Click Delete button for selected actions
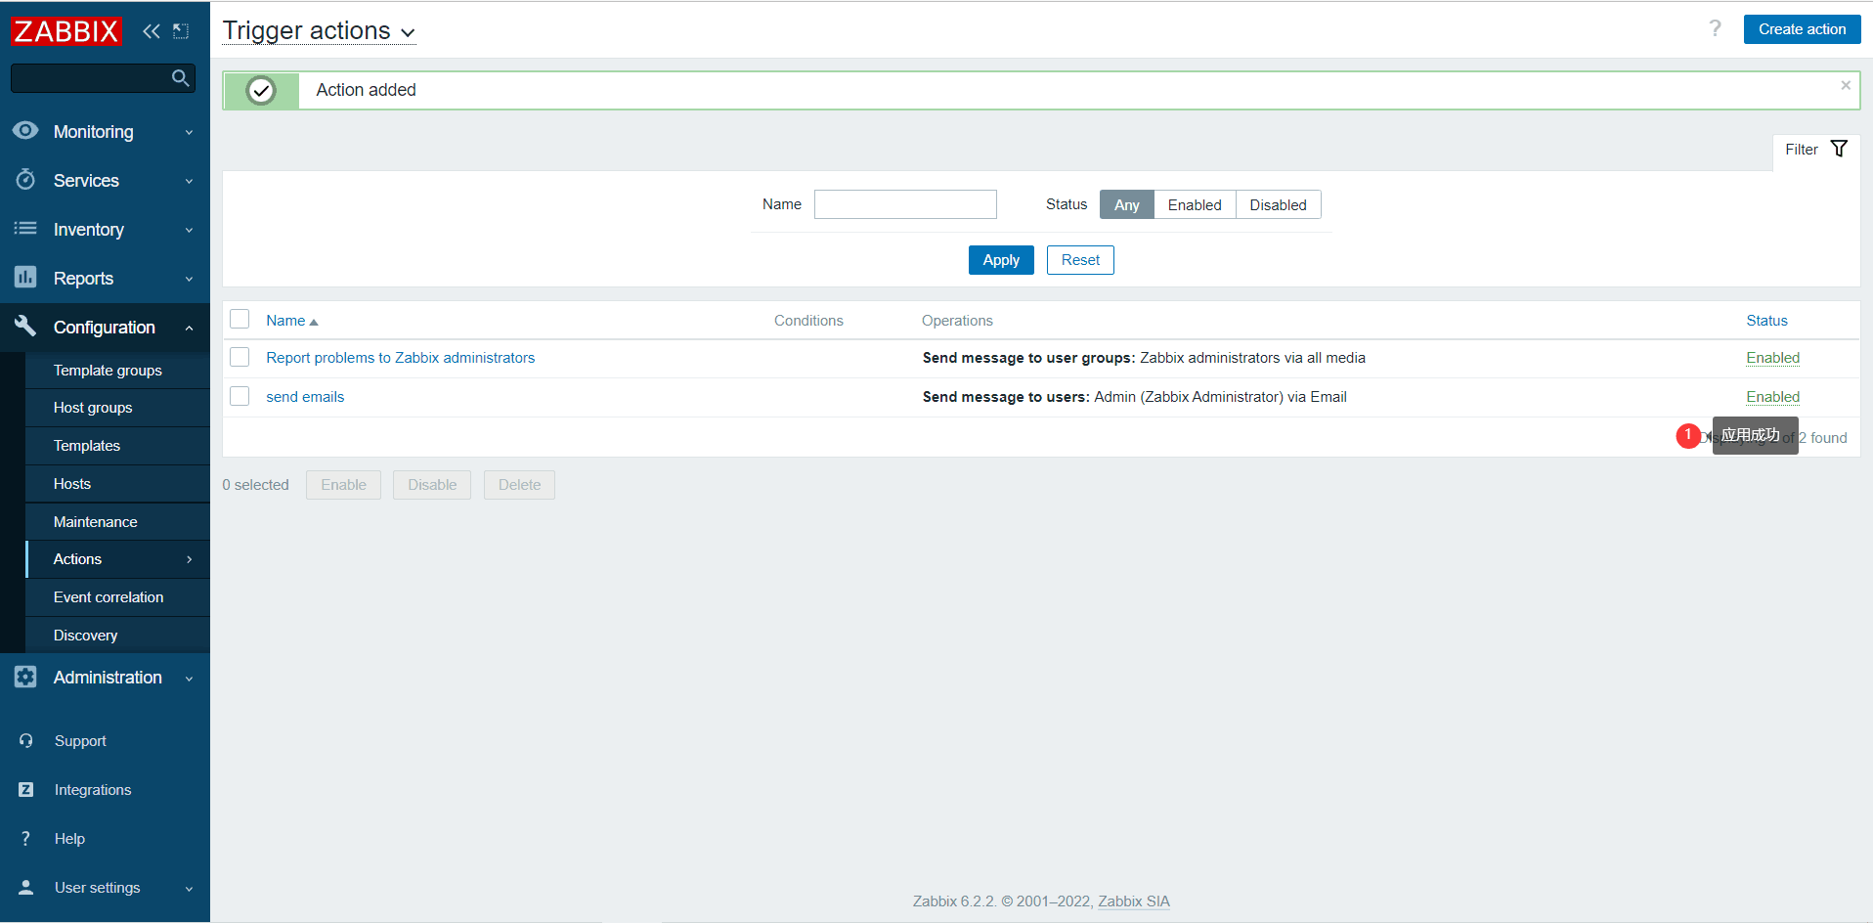1873x923 pixels. click(x=519, y=485)
